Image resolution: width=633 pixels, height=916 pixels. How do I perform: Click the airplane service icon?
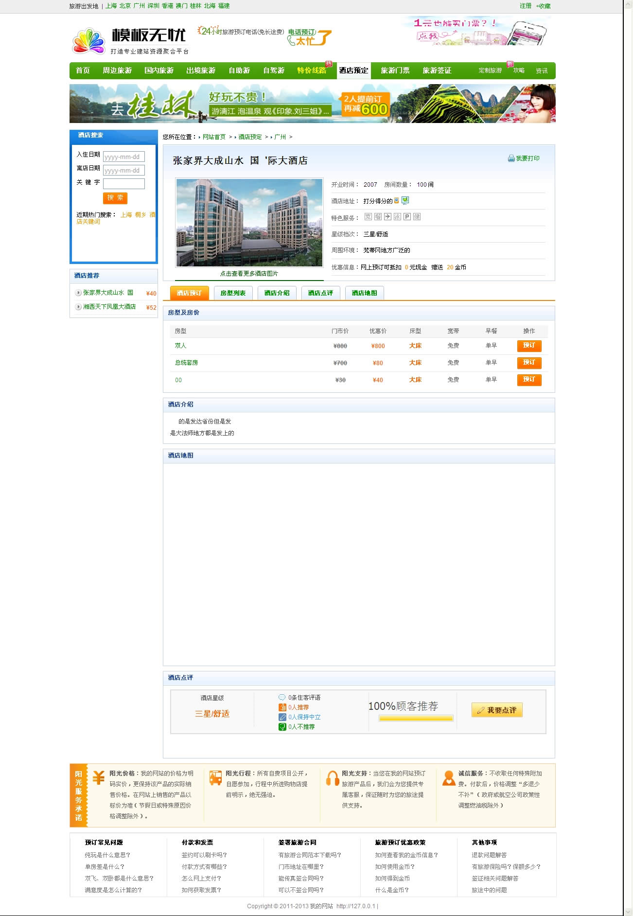(387, 217)
